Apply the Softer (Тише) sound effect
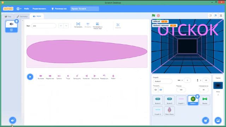Viewport: 226px width, 127px height. (x=68, y=77)
